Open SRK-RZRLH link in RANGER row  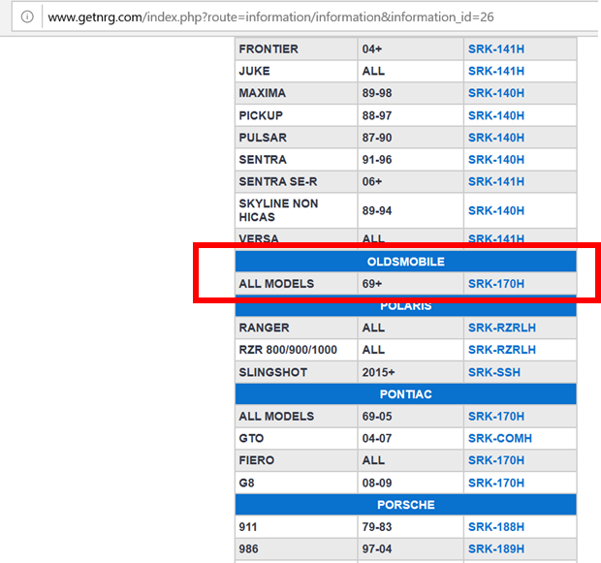502,328
